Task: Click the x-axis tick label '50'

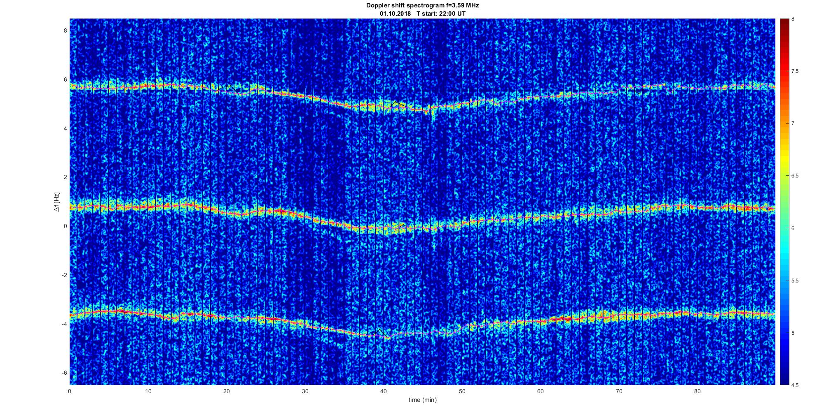Action: coord(462,391)
